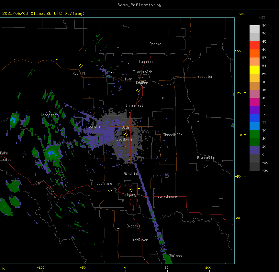The image size is (279, 272).
Task: Click the blue storm core west of Limestone
Action: pos(13,120)
